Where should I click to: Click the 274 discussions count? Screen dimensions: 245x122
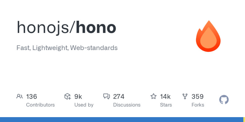119,97
